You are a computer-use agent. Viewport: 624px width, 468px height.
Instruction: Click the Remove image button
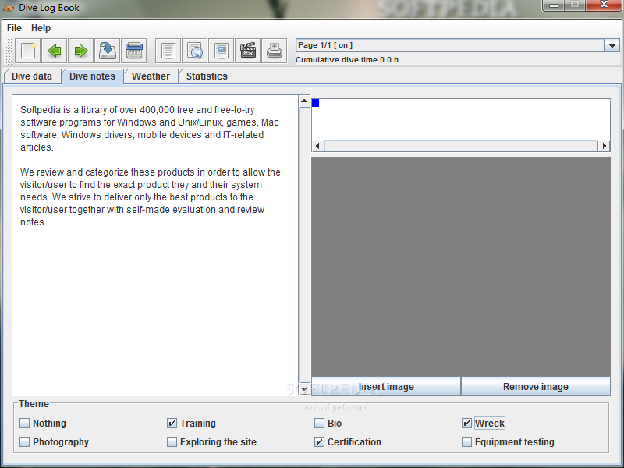coord(536,387)
